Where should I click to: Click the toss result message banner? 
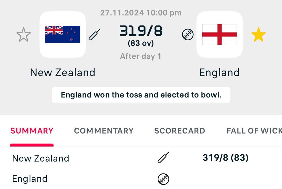pyautogui.click(x=141, y=95)
